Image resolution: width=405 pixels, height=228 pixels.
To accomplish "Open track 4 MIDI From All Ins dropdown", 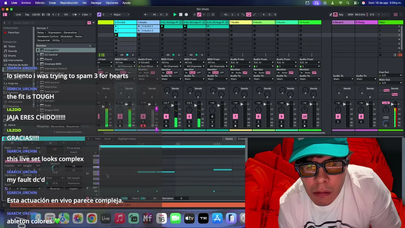I will 171,62.
